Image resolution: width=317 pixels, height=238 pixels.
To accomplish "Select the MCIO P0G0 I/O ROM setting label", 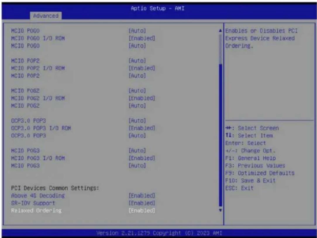I will (38, 38).
